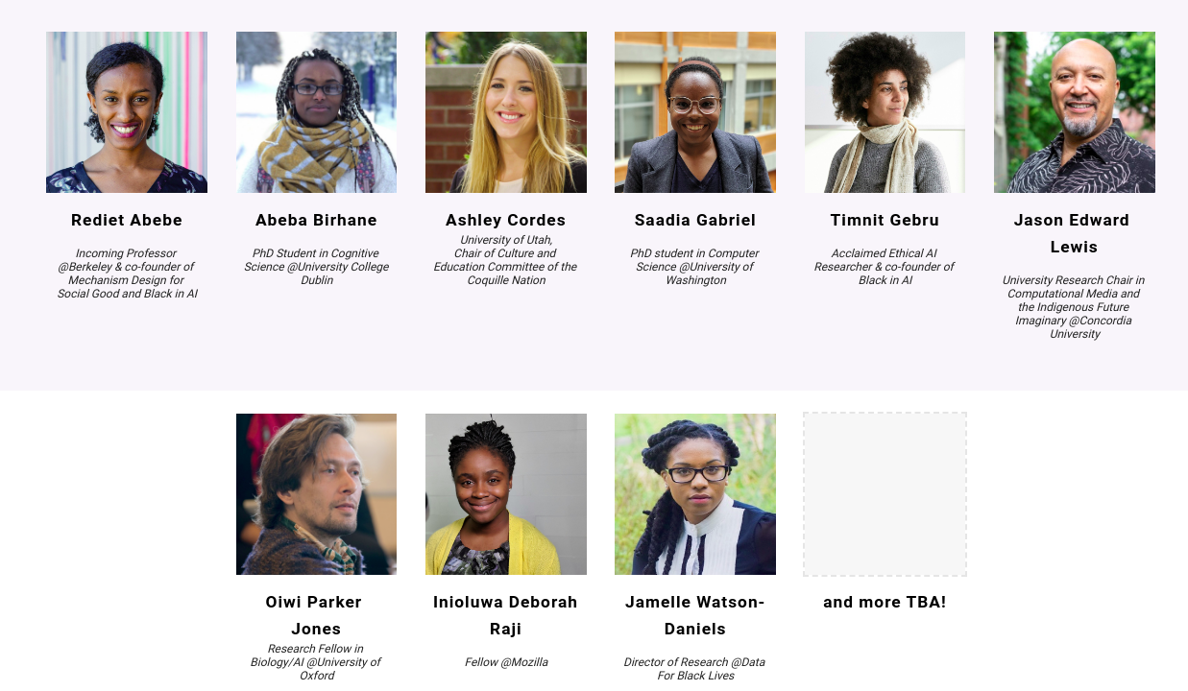The image size is (1188, 691).
Task: Click the 'and more TBA!' text
Action: point(885,602)
